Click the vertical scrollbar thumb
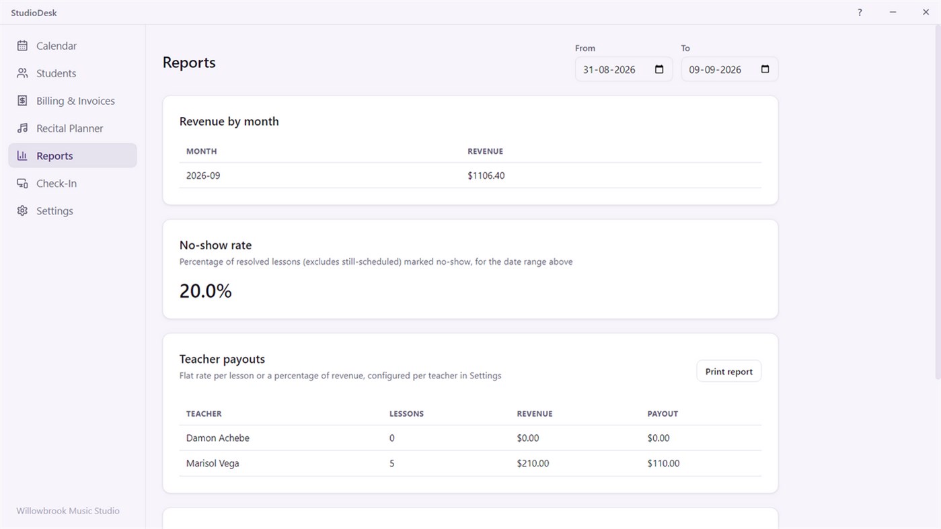The height and width of the screenshot is (529, 941). point(937,202)
